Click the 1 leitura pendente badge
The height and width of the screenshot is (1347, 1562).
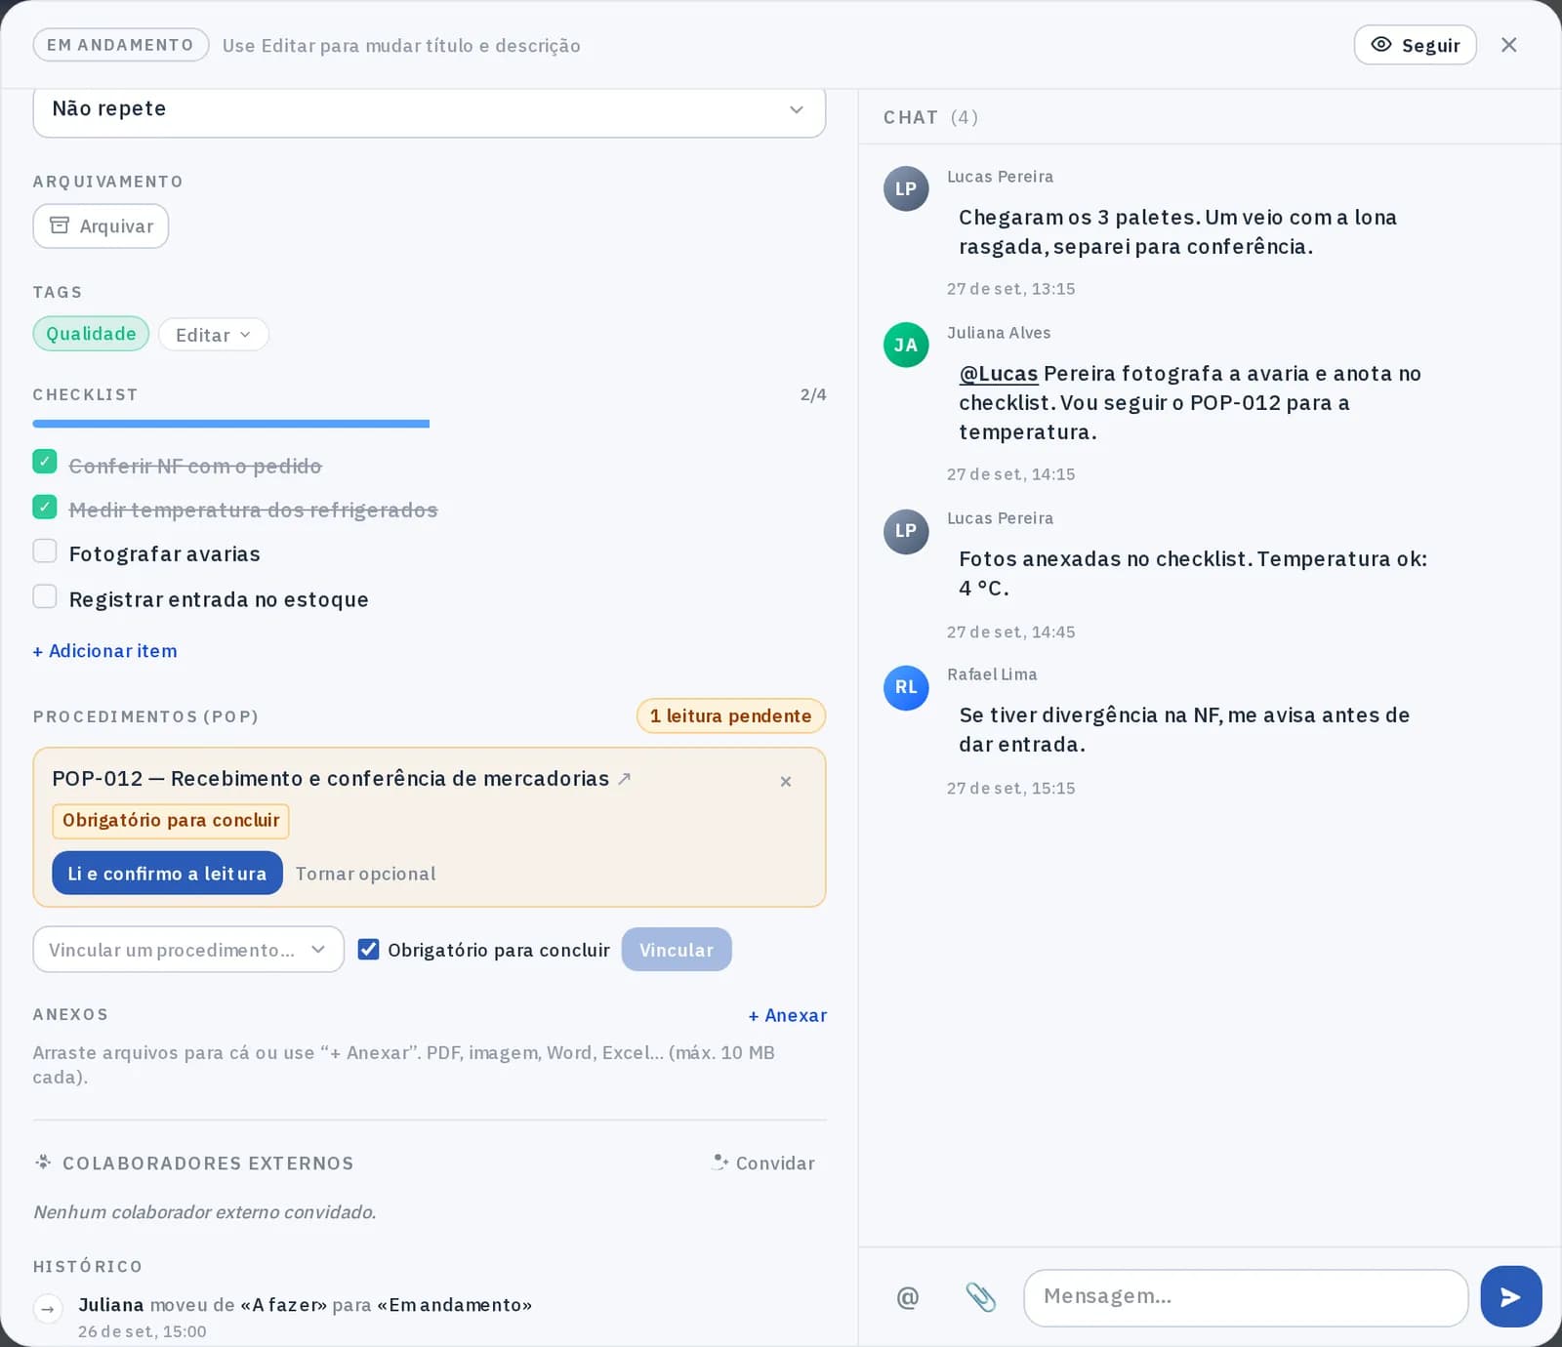click(731, 715)
